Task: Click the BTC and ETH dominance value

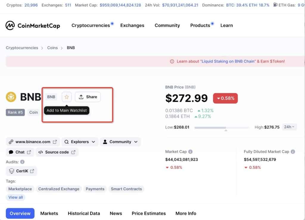Action: [x=248, y=5]
